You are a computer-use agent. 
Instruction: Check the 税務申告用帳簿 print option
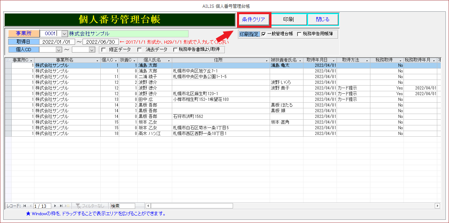299,34
